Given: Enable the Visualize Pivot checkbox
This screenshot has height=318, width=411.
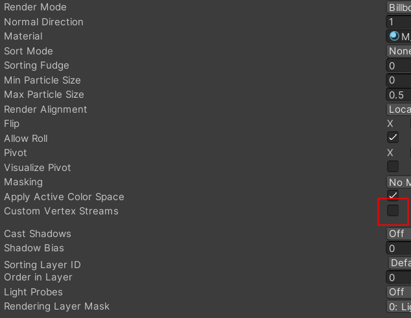Looking at the screenshot, I should (393, 166).
